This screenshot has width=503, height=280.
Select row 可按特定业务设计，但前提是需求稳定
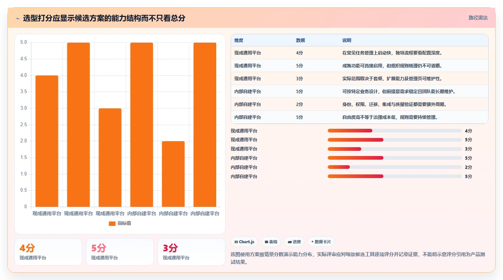[x=359, y=91]
